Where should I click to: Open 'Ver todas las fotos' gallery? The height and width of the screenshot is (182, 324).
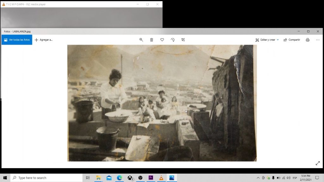coord(17,39)
